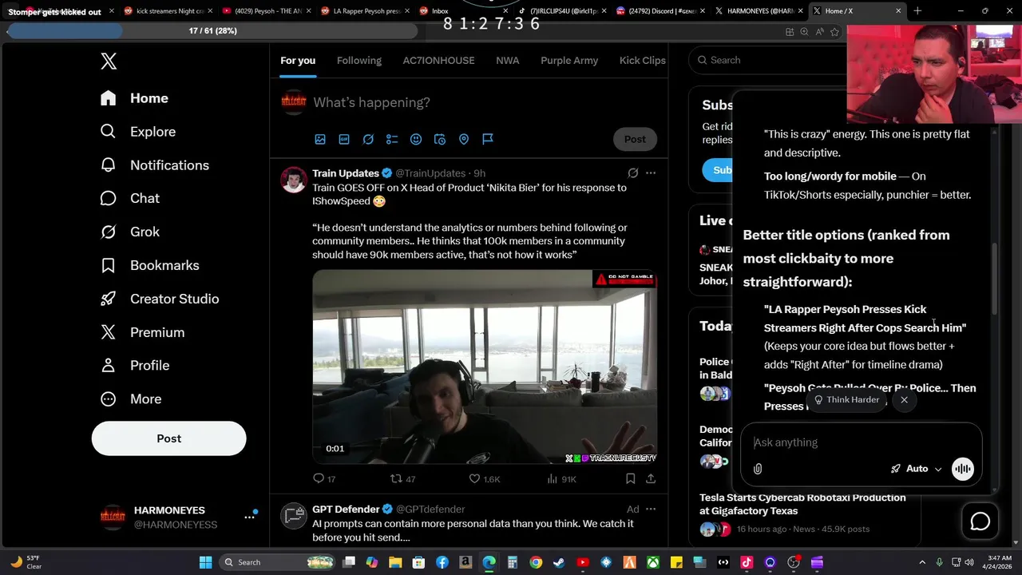Bookmark the Train Updates post

630,479
